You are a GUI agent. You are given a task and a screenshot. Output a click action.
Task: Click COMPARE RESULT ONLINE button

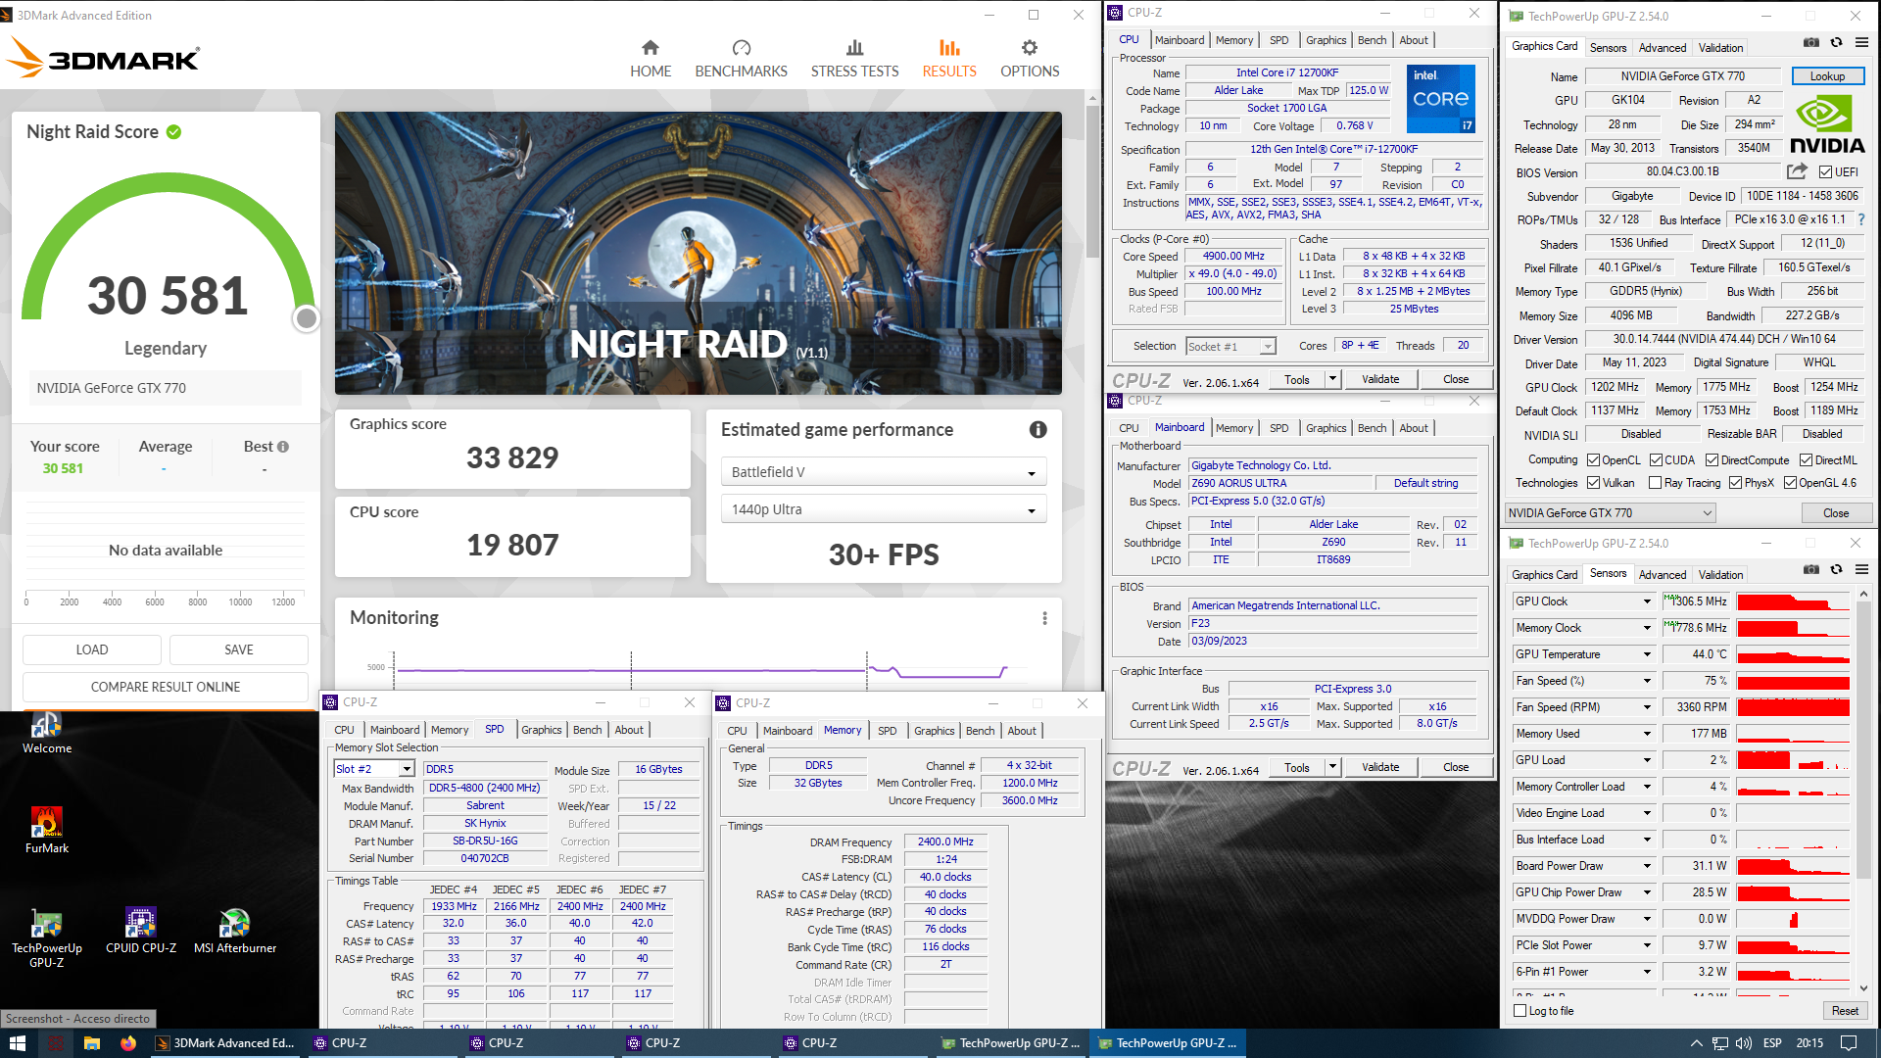pos(166,687)
